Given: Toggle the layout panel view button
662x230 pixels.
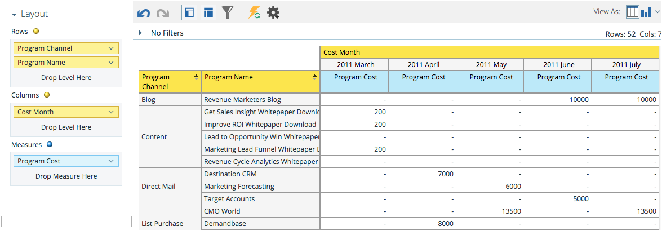Looking at the screenshot, I should point(190,12).
